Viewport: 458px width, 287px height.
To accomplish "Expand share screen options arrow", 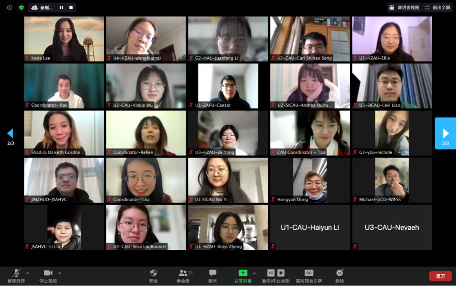I will 254,273.
